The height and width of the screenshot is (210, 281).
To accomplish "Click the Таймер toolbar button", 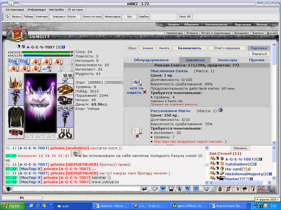I will (29, 17).
